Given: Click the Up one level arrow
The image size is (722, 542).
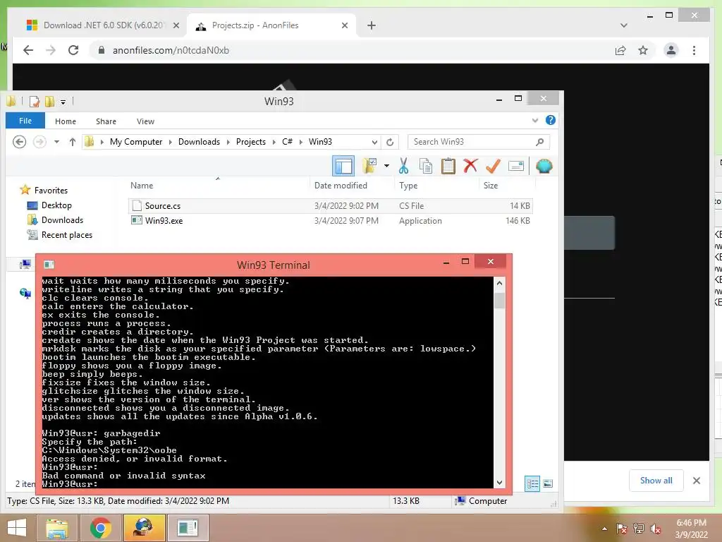Looking at the screenshot, I should pos(73,142).
